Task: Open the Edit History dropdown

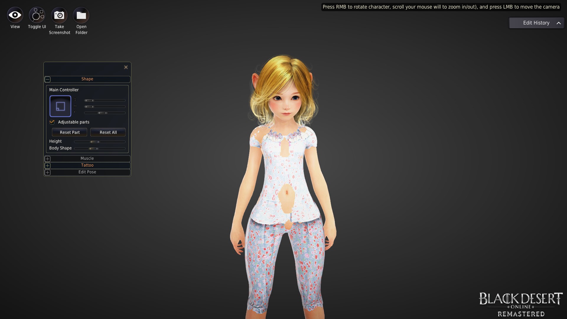Action: [x=536, y=23]
